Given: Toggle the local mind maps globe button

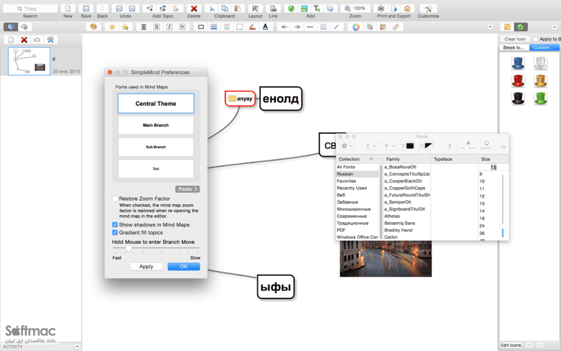Looking at the screenshot, I should (11, 27).
